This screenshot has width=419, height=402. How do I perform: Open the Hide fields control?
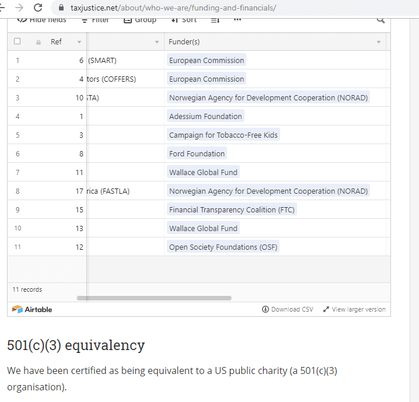click(41, 20)
